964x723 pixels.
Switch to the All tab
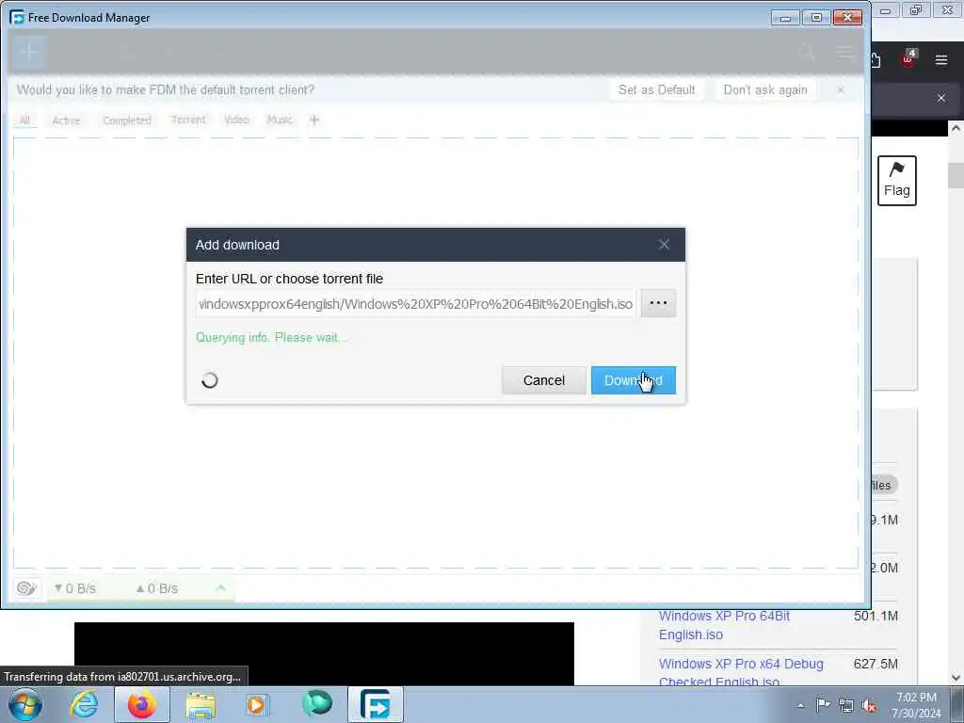point(24,120)
